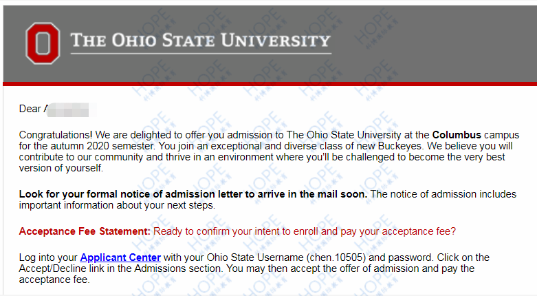Open the Applicant Center link

(120, 257)
